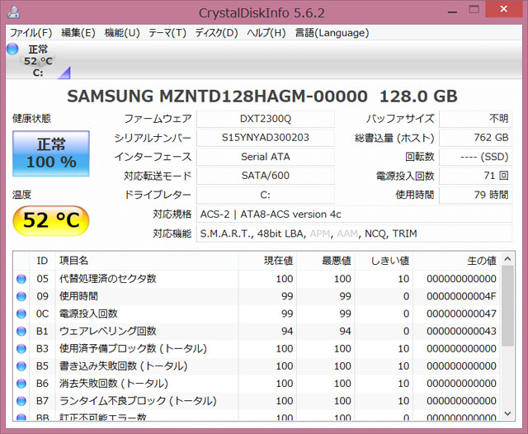The height and width of the screenshot is (434, 528).
Task: Click status orb for attribute B7 row
Action: click(x=21, y=401)
